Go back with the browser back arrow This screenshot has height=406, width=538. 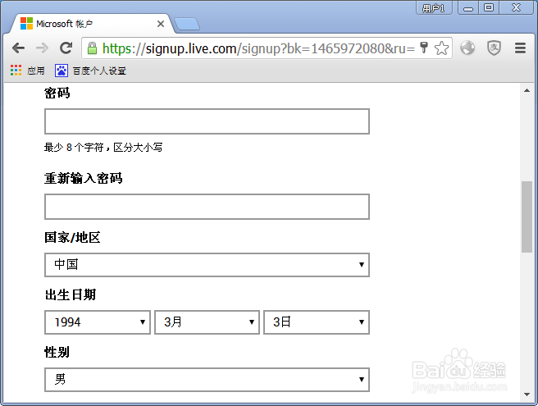(19, 48)
